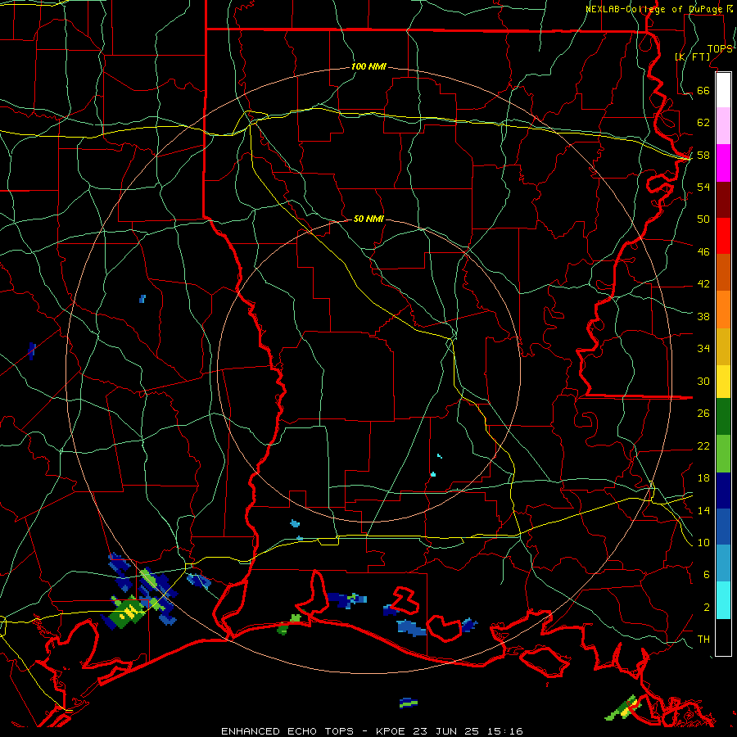The width and height of the screenshot is (737, 737).
Task: Click the black TH threshold swatch
Action: 723,637
